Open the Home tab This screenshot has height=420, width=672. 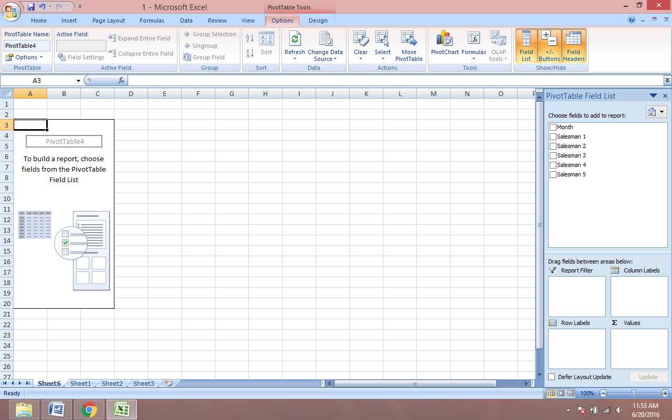coord(39,20)
